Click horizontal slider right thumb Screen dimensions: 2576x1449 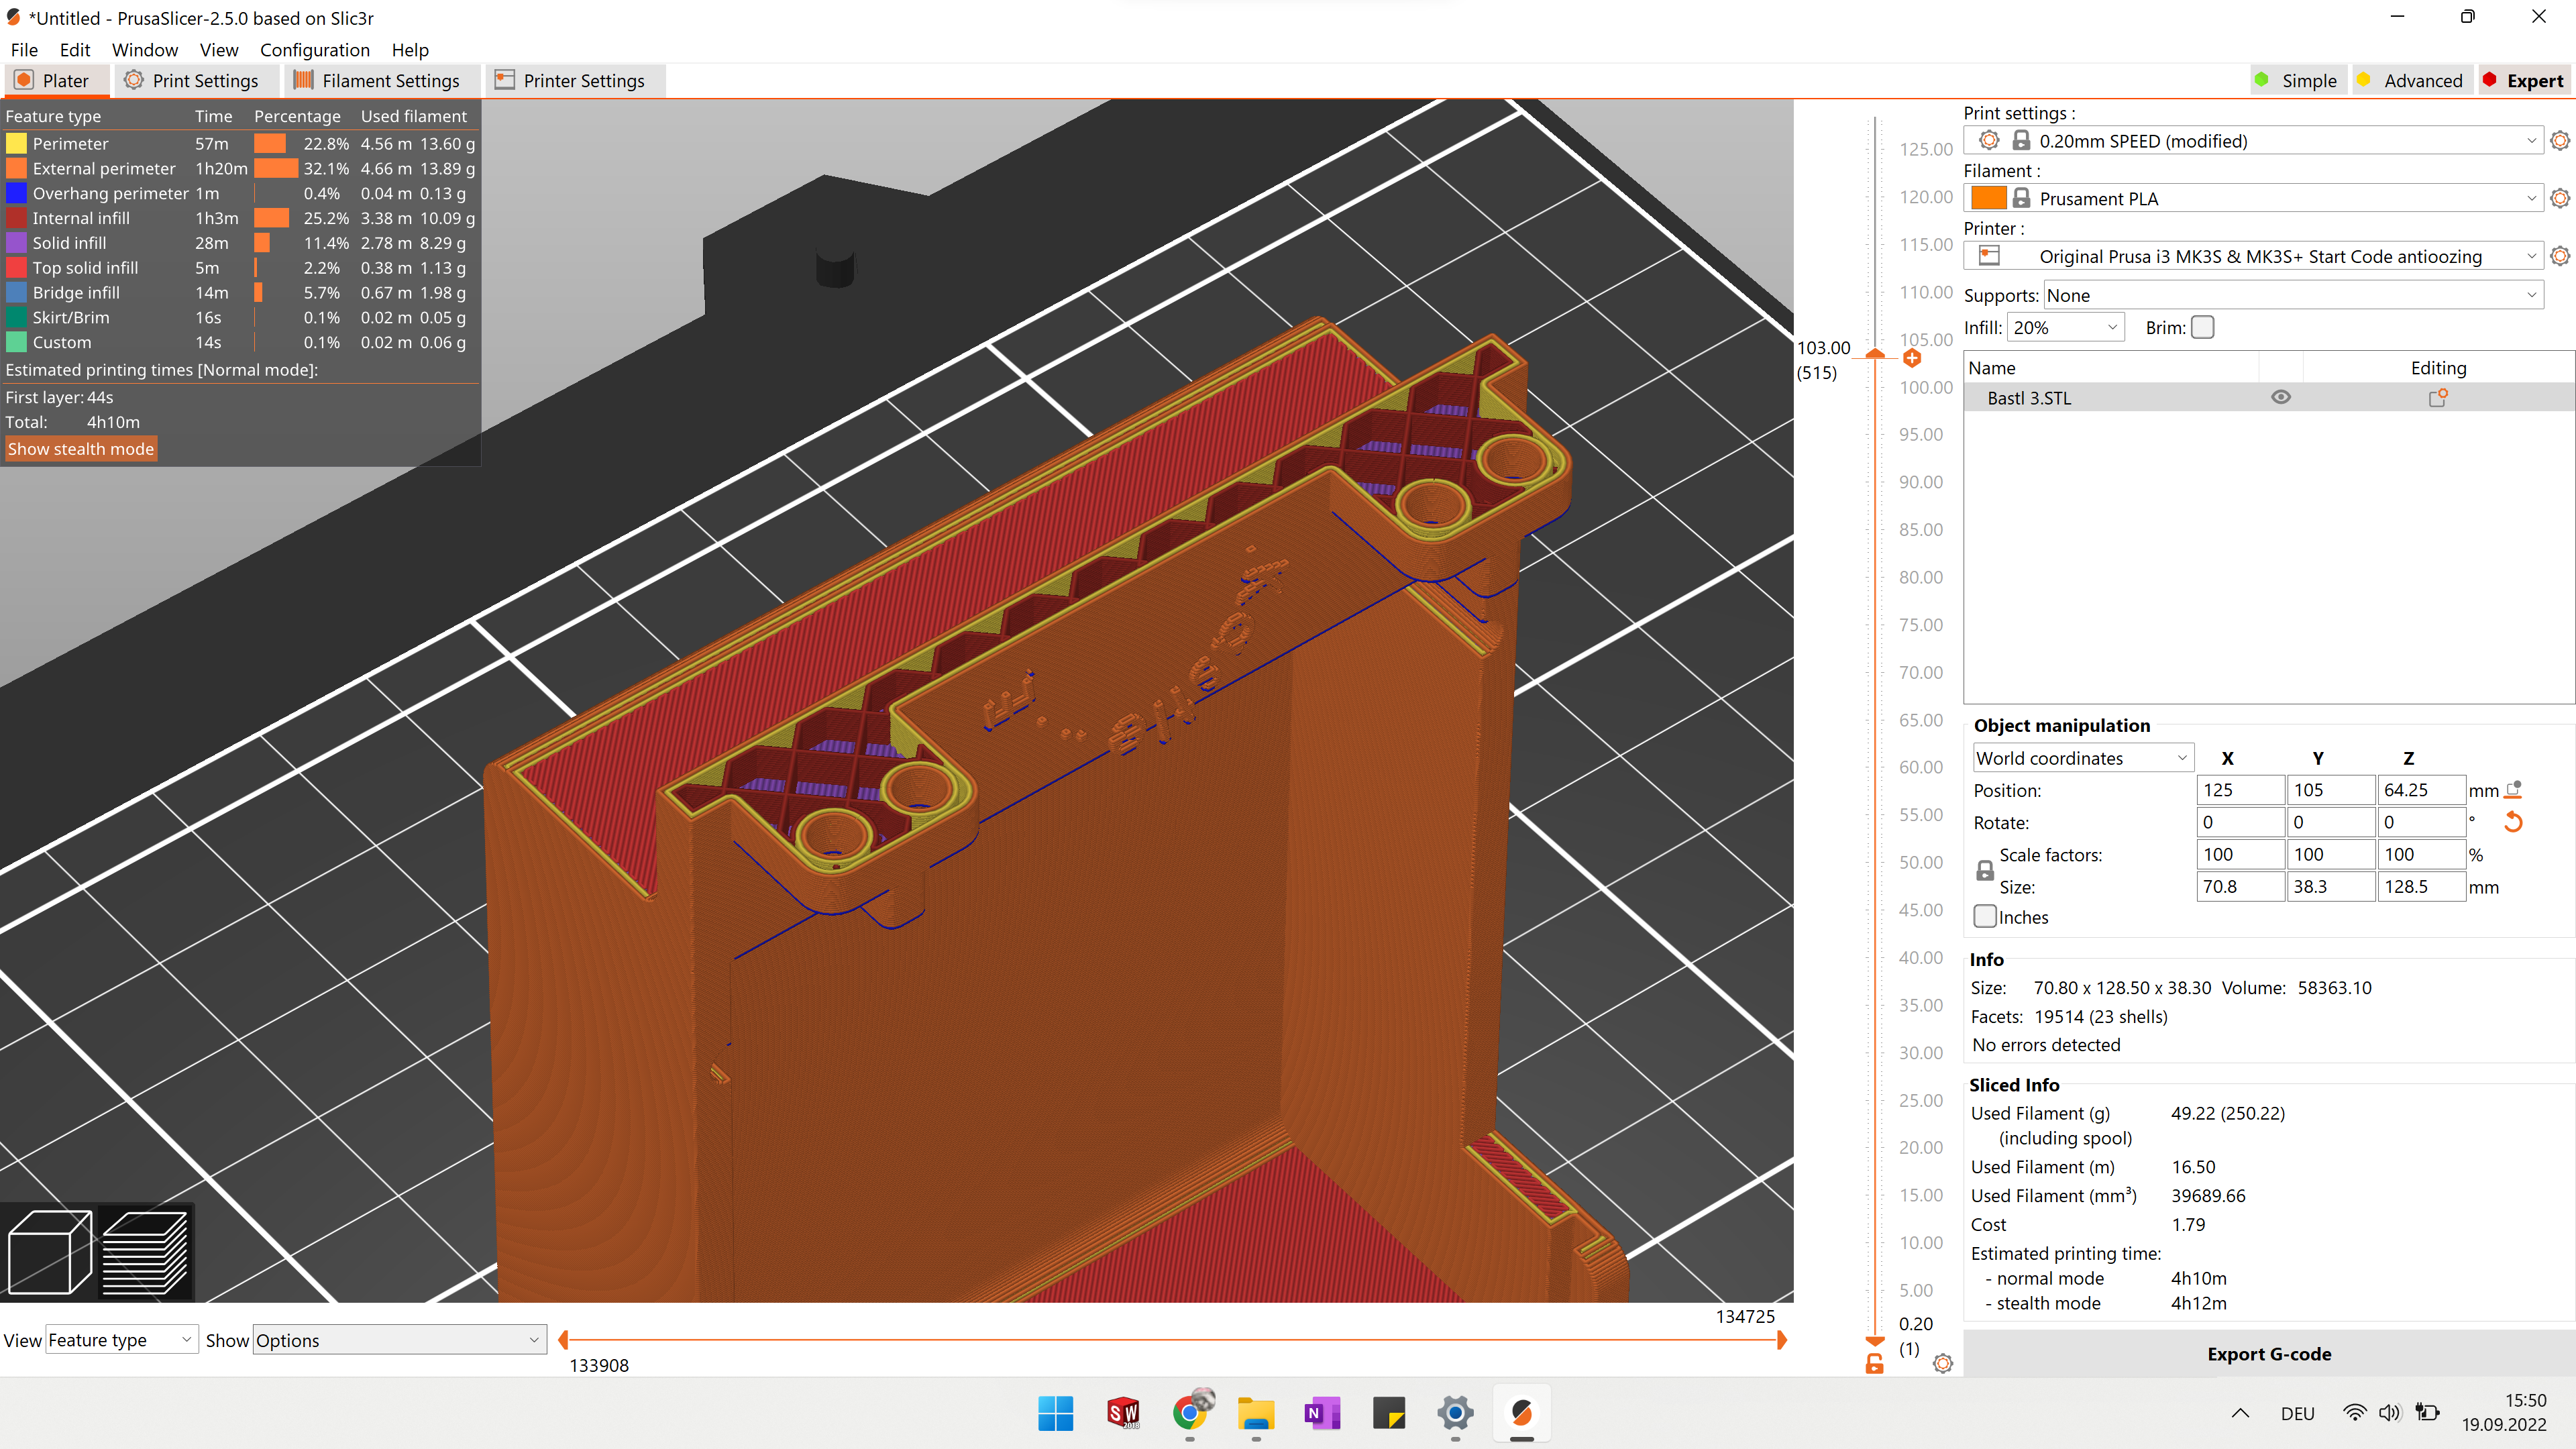tap(1781, 1340)
